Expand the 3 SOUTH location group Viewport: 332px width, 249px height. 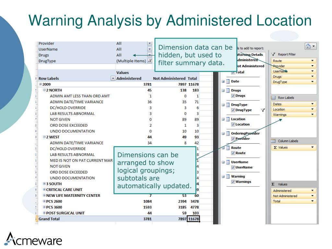point(44,184)
